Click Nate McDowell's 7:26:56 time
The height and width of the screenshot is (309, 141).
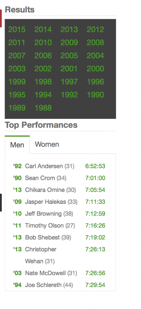pos(95,273)
